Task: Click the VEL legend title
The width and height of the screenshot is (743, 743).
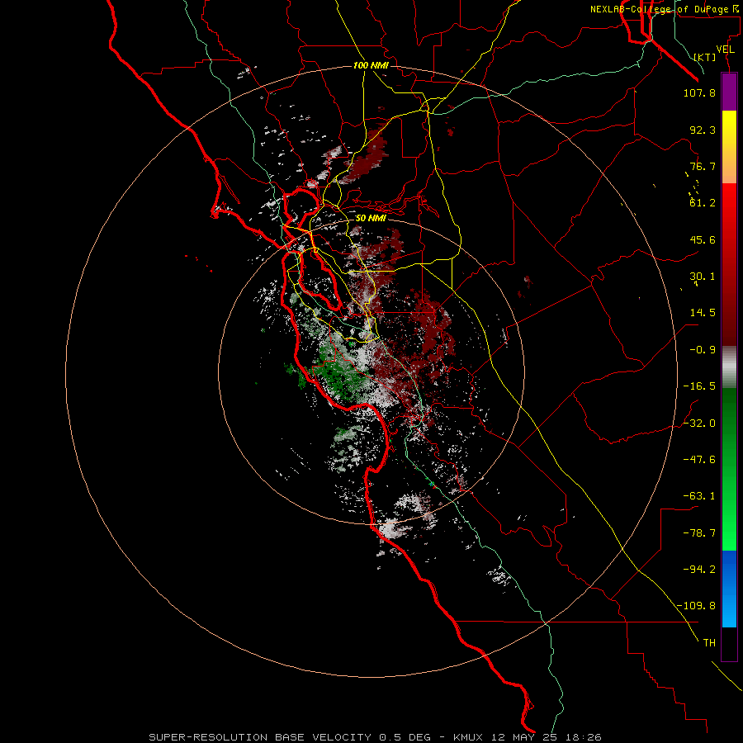Action: [x=725, y=50]
